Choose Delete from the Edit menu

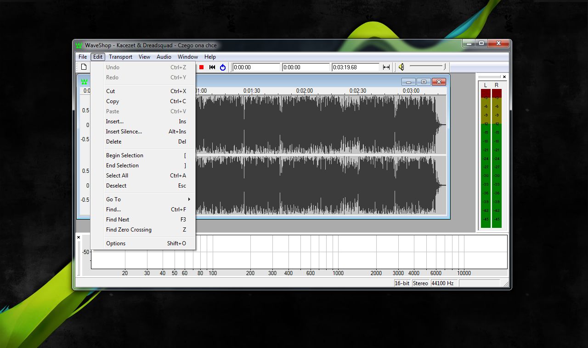(x=143, y=142)
